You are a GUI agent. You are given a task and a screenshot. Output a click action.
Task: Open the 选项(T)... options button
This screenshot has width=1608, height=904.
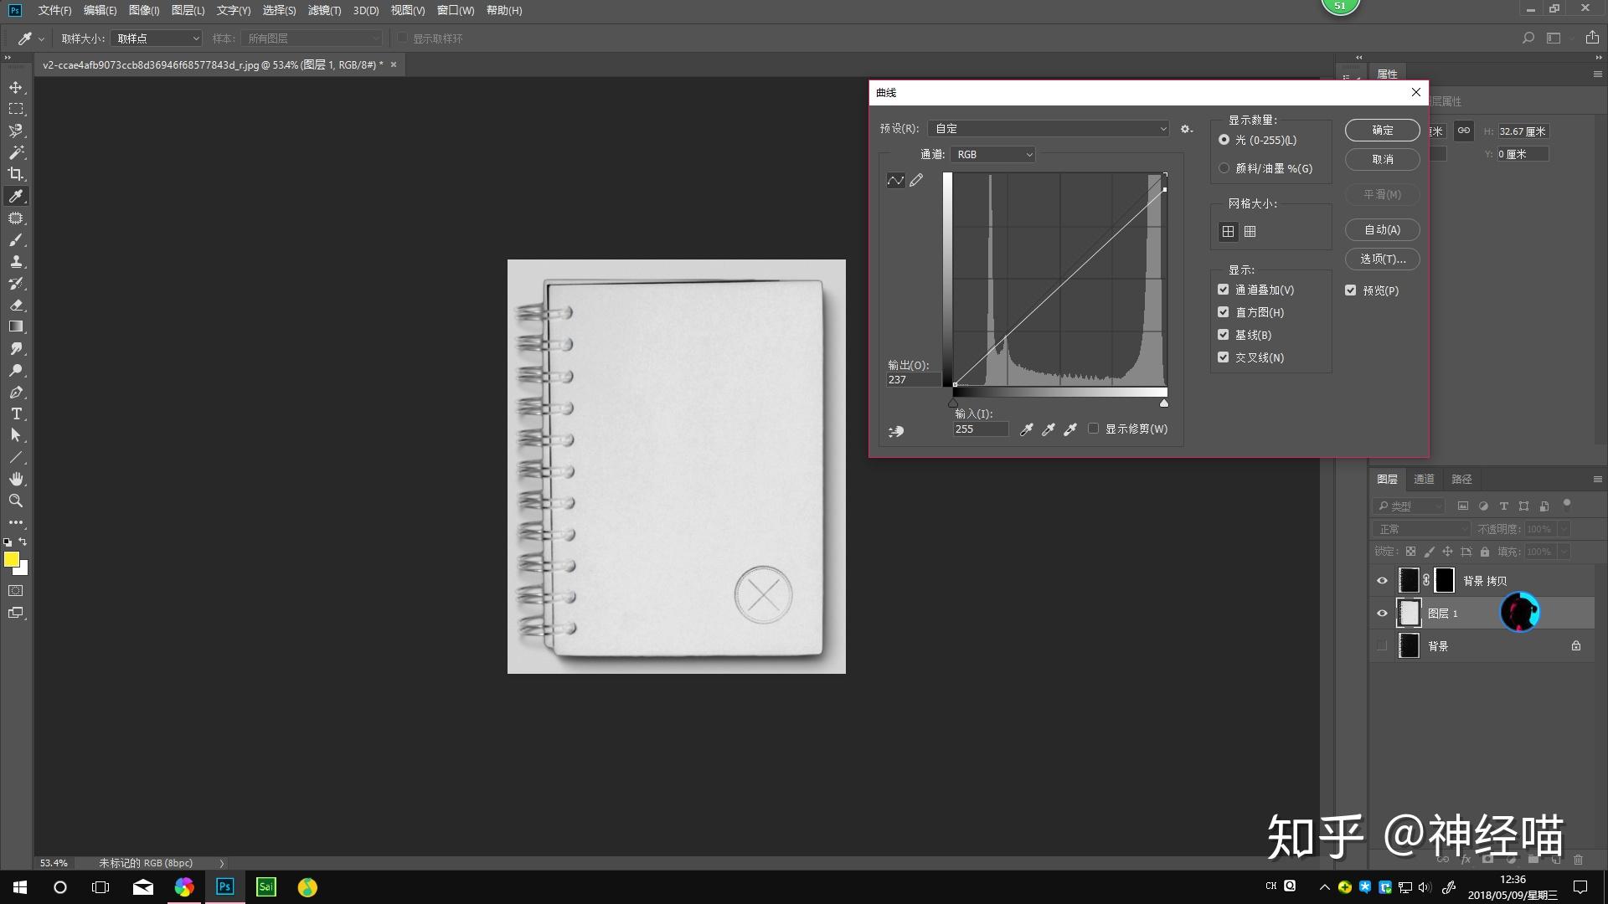click(1383, 259)
